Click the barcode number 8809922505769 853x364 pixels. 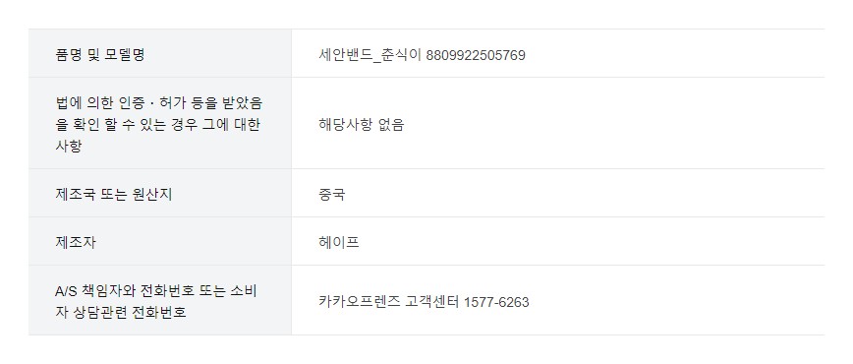point(476,55)
